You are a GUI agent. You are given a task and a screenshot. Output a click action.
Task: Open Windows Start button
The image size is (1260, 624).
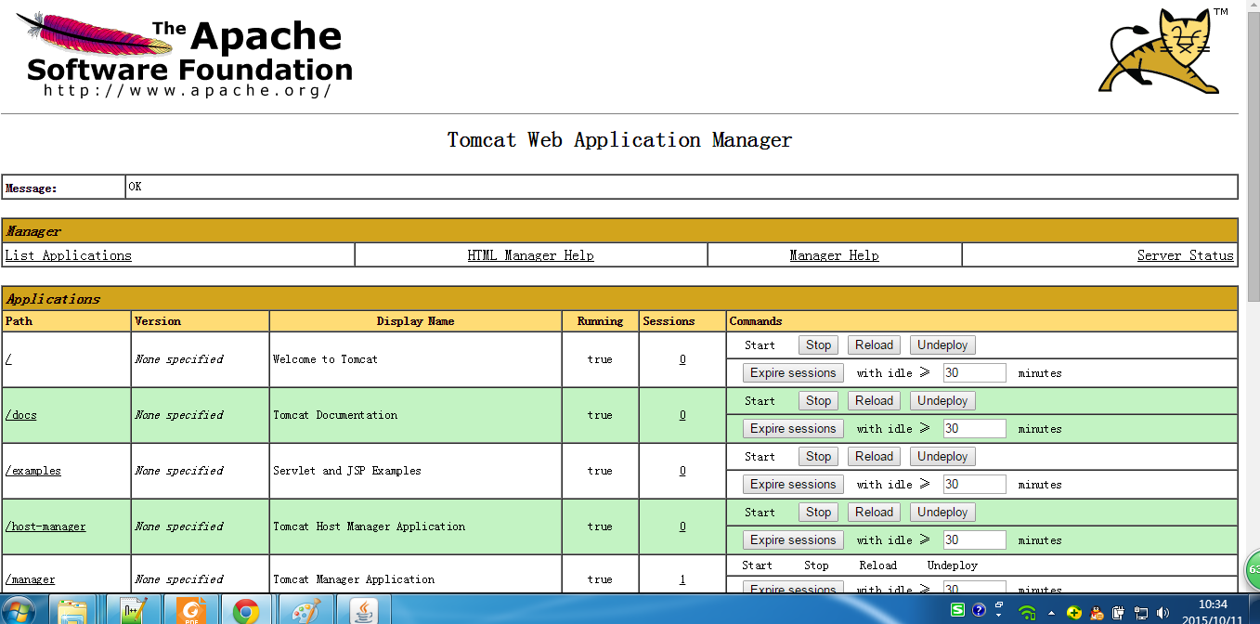click(19, 611)
